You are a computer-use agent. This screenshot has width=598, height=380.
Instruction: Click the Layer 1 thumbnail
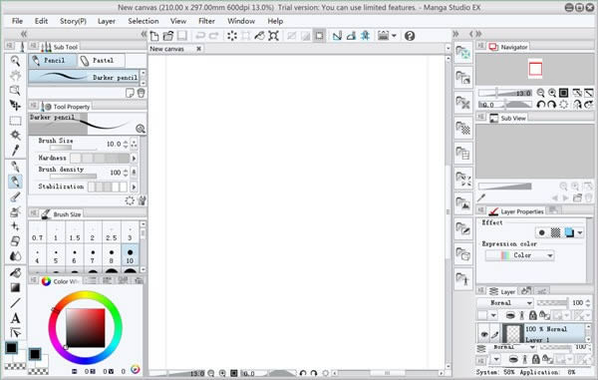click(x=513, y=334)
